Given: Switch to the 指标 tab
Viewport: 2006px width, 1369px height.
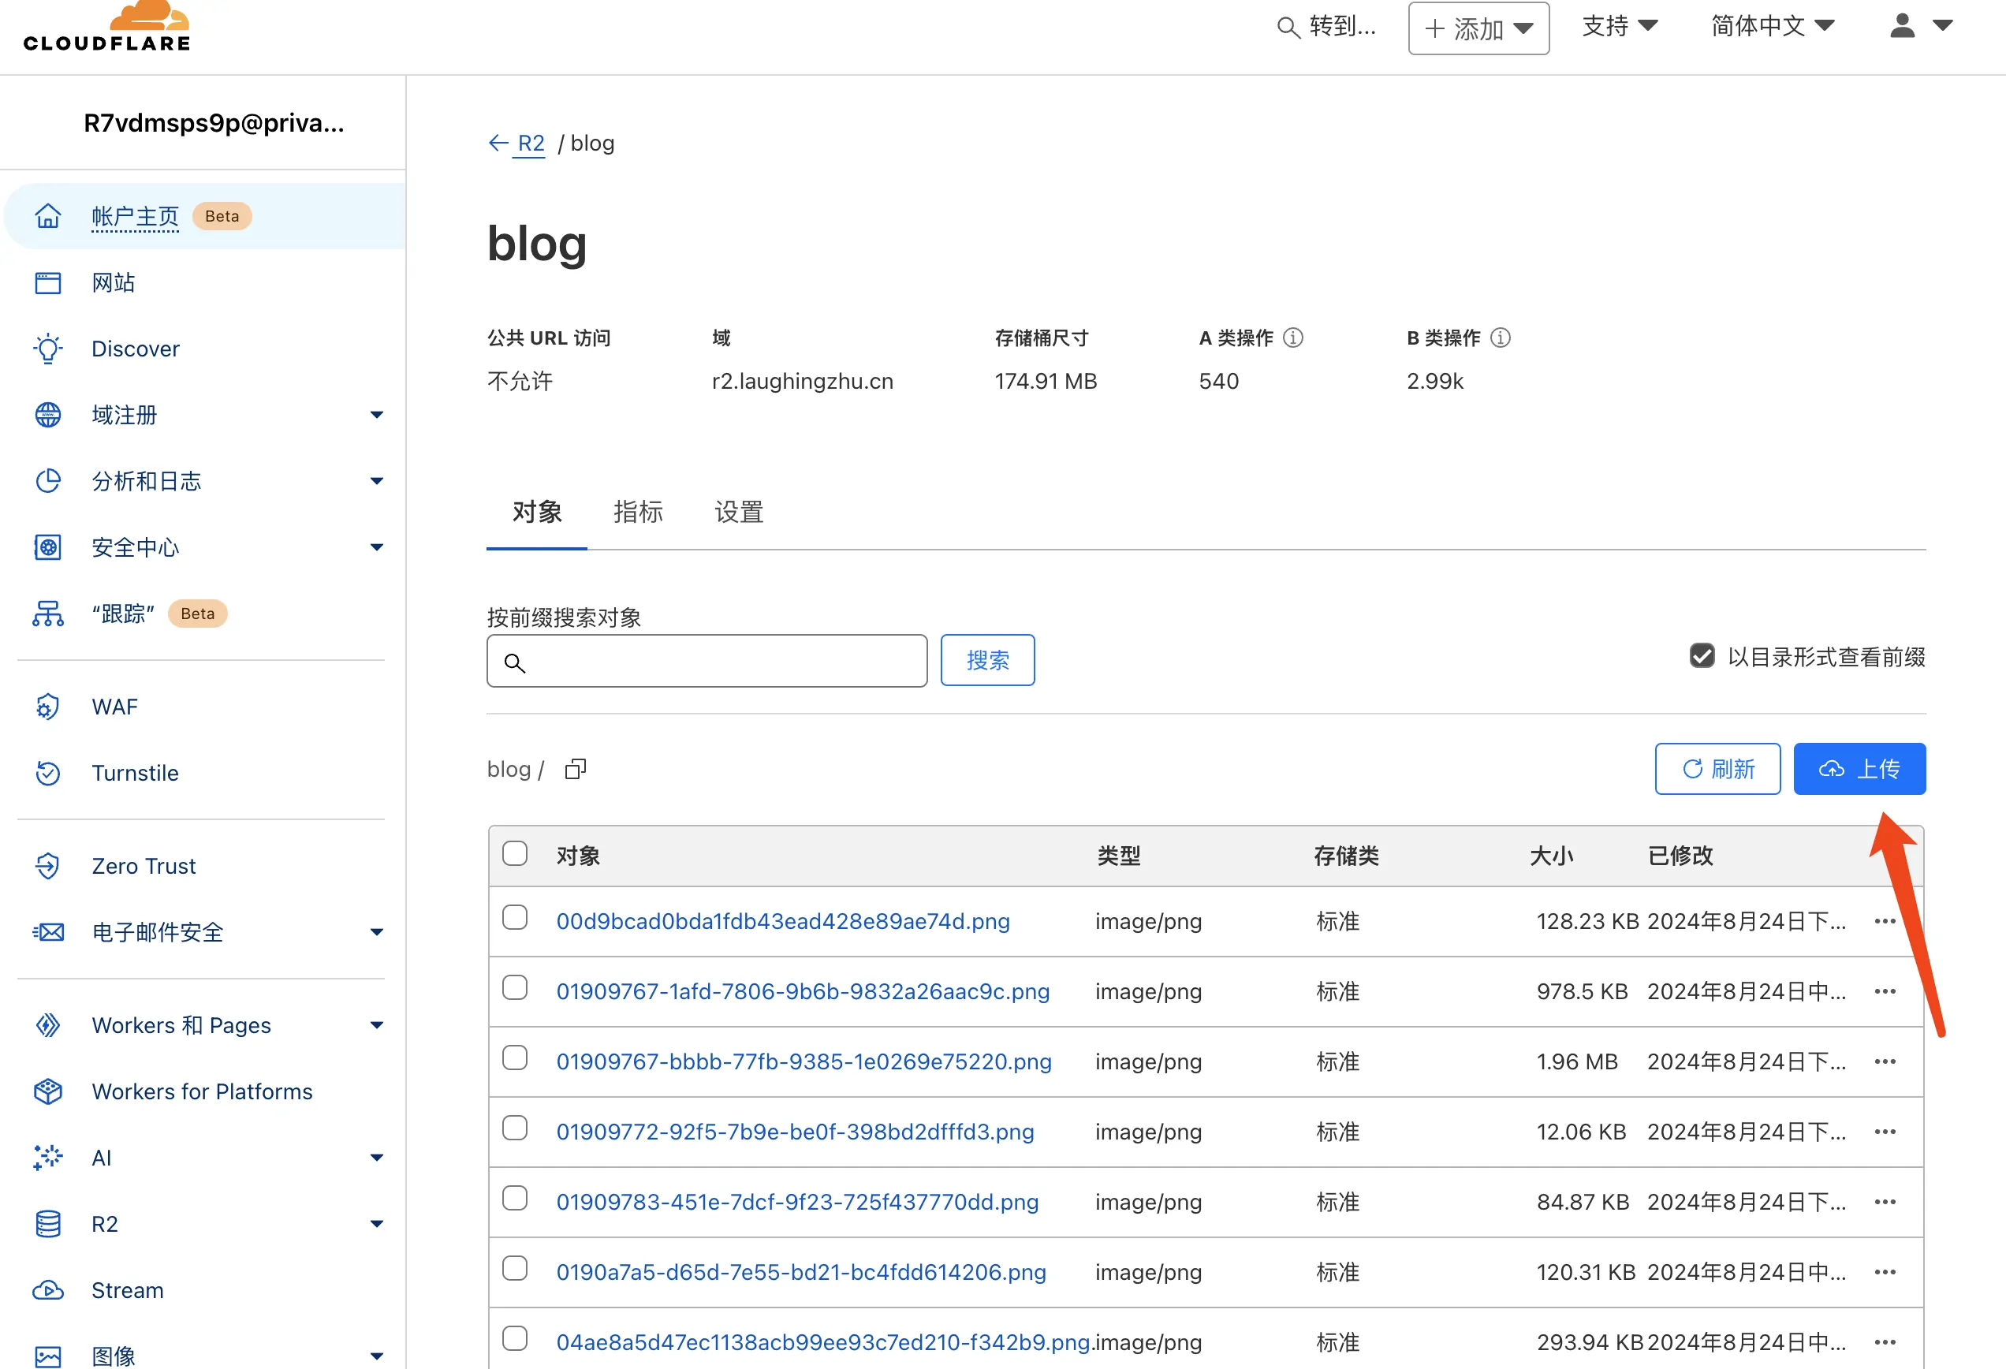Looking at the screenshot, I should 638,512.
